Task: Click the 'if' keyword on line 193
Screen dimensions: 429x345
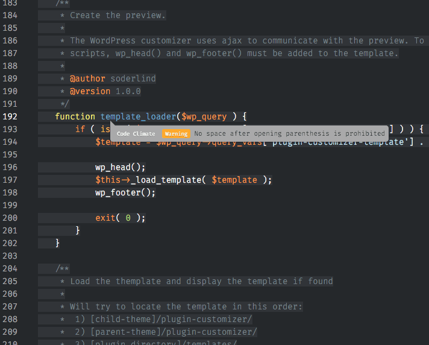Action: pyautogui.click(x=80, y=129)
